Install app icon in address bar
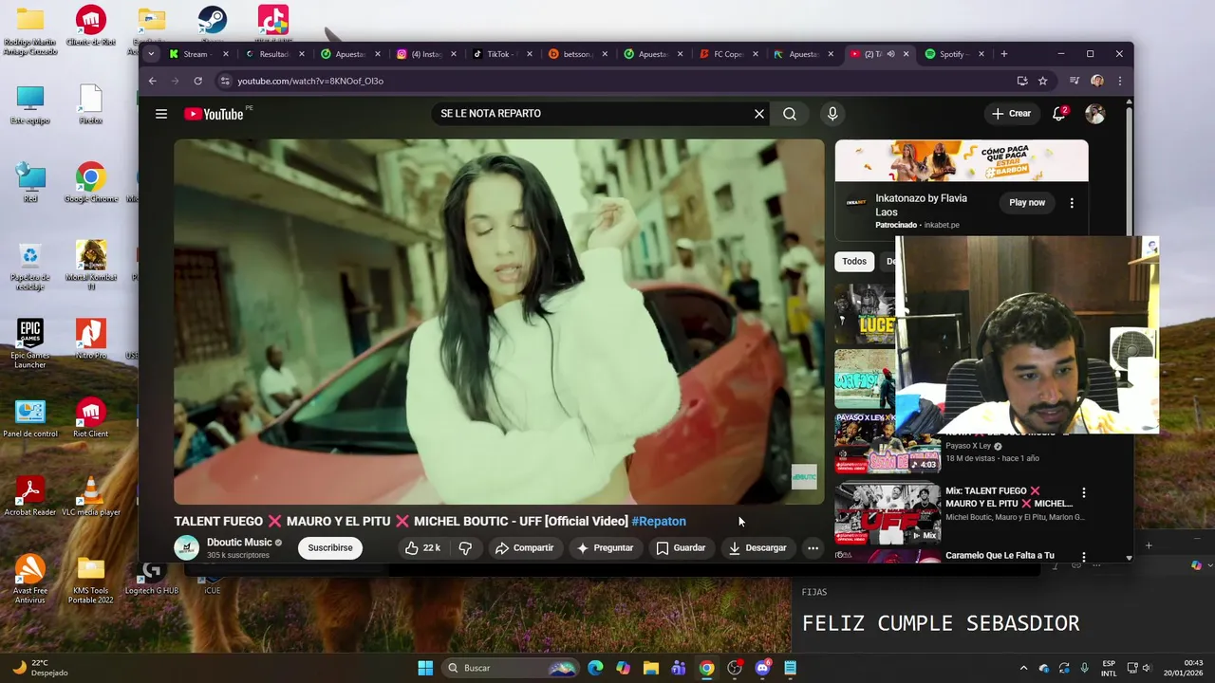 pos(1022,81)
